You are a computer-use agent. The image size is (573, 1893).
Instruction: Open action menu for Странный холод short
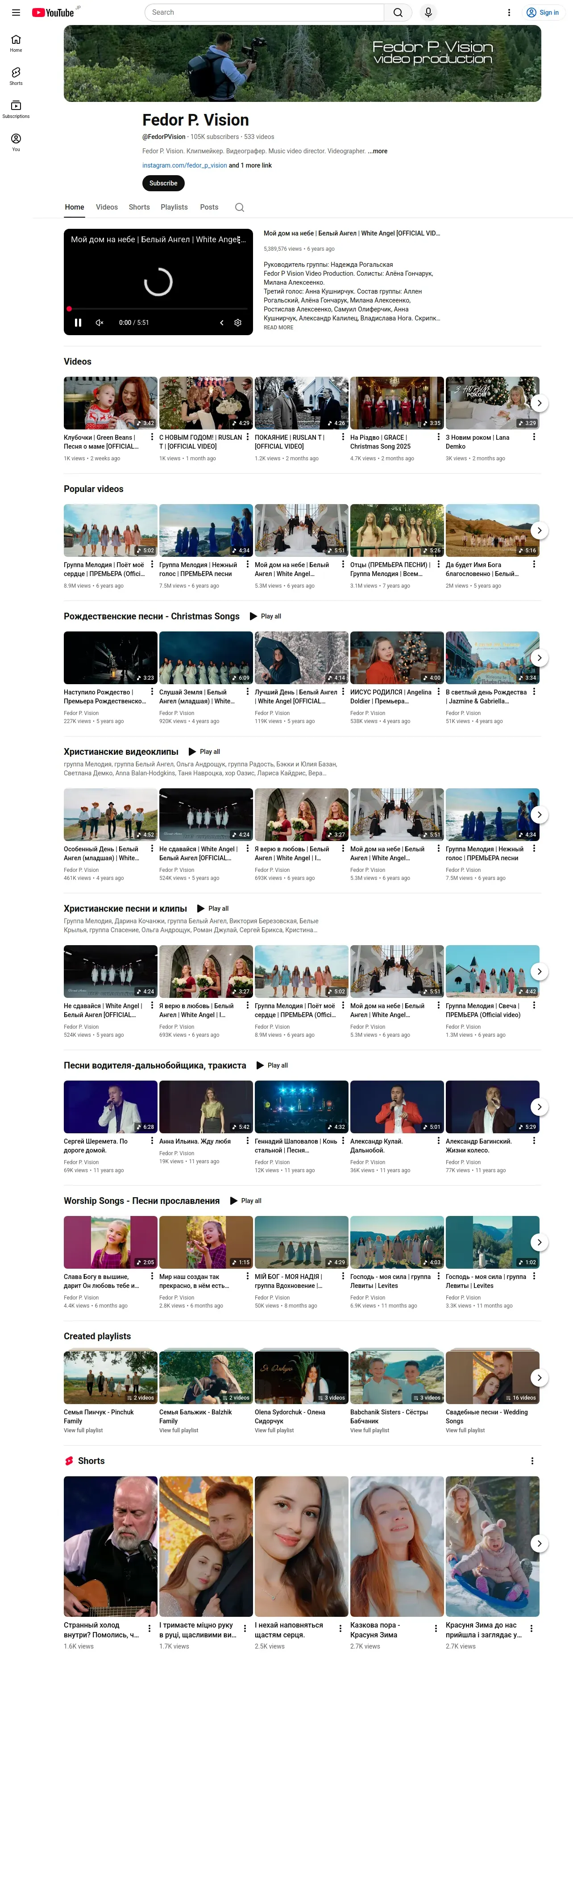click(149, 1628)
